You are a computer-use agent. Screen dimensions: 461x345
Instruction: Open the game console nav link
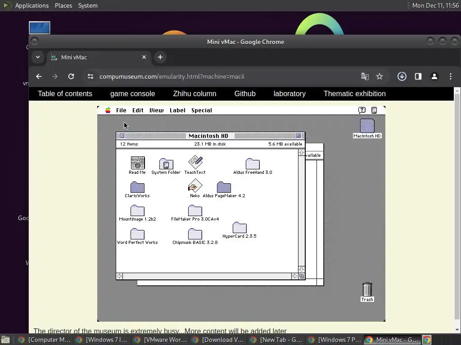coord(133,93)
